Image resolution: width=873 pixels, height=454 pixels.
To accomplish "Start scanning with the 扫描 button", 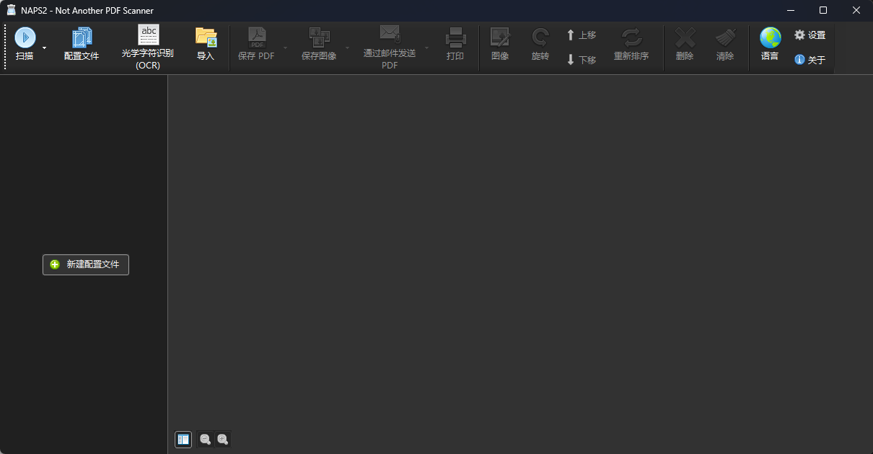I will [x=25, y=45].
